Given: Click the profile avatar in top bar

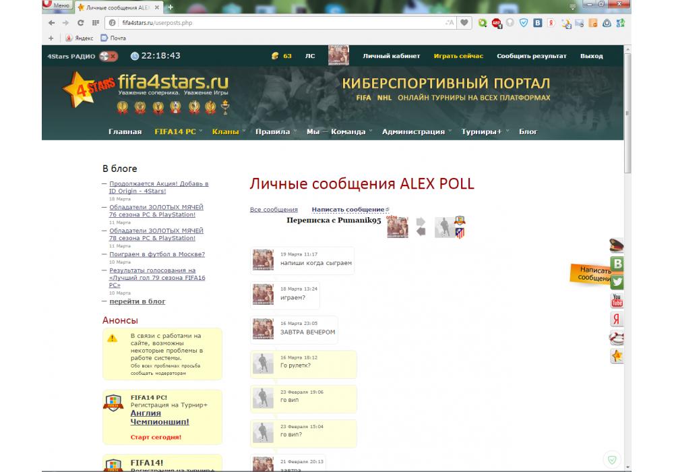Looking at the screenshot, I should (x=339, y=55).
